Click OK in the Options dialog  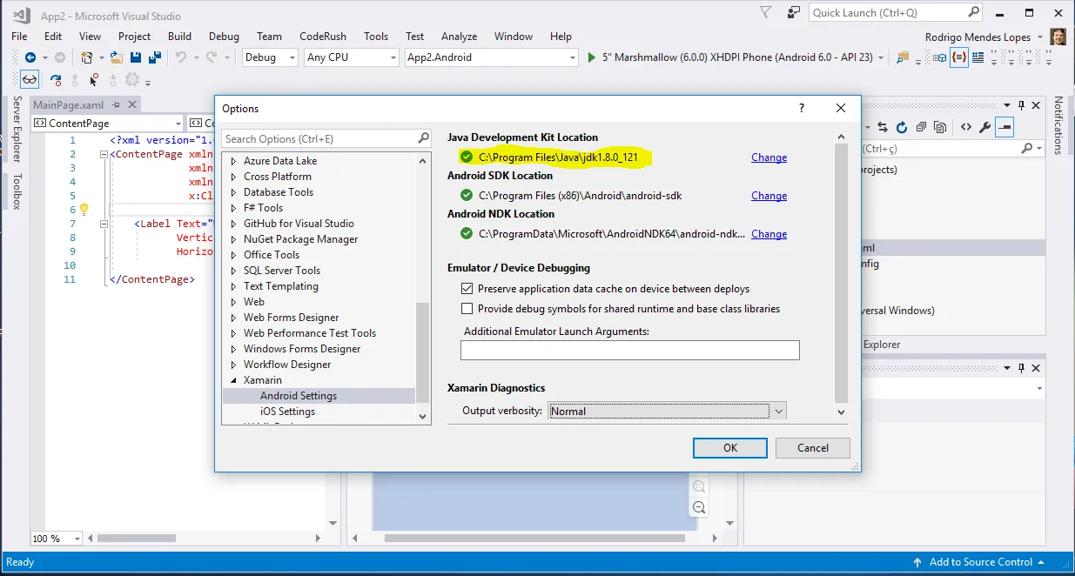pos(730,448)
